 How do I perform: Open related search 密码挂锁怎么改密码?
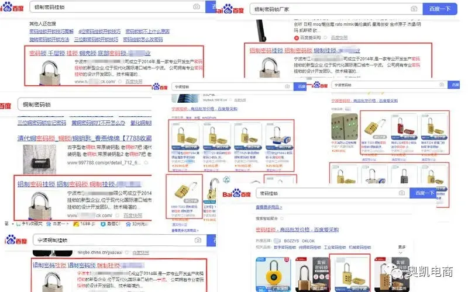coord(143,39)
